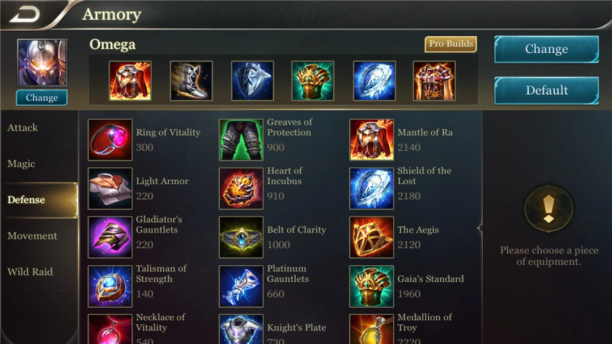This screenshot has height=344, width=612.
Task: Click the blue shield slot in the build row
Action: pos(375,81)
